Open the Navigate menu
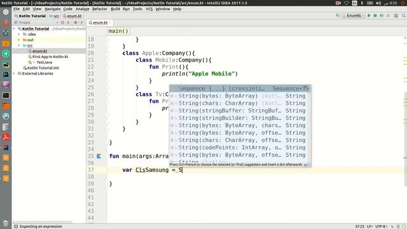Viewport: 407px width, 229px height. tap(52, 9)
